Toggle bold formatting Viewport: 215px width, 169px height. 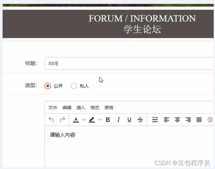tap(108, 120)
